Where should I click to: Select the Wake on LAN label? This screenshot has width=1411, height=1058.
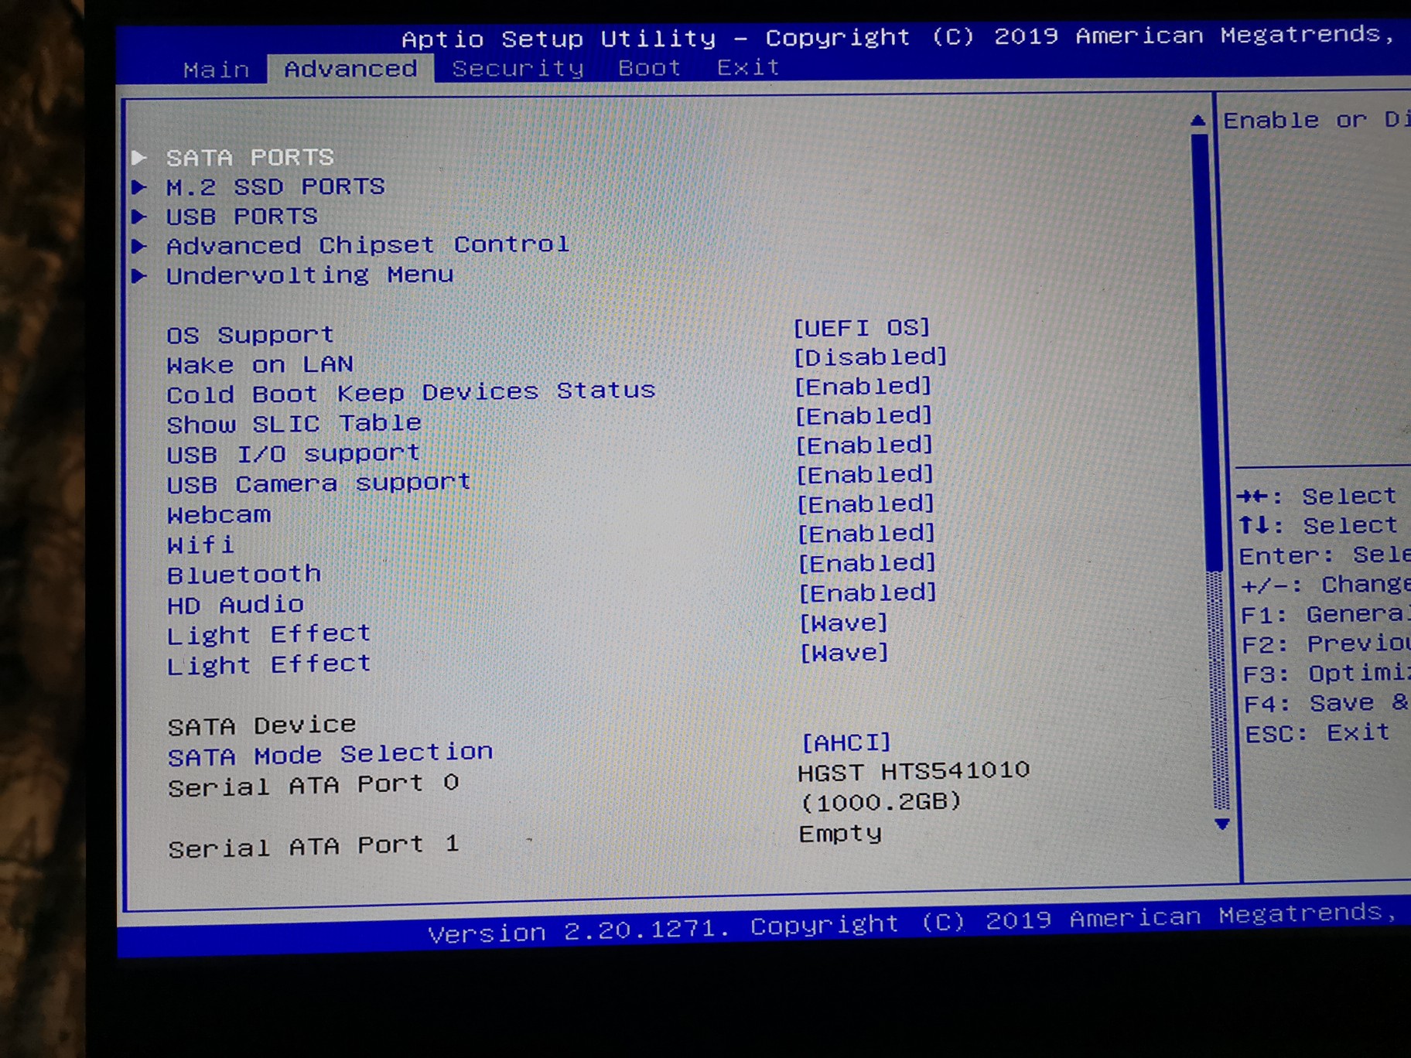[x=260, y=364]
